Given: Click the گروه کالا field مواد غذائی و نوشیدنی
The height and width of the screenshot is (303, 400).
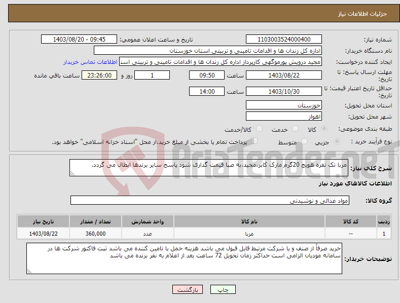Looking at the screenshot, I should pos(210,201).
